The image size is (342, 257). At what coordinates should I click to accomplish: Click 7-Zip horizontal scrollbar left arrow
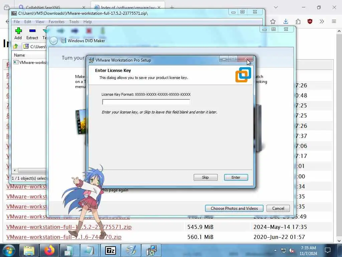(15, 170)
